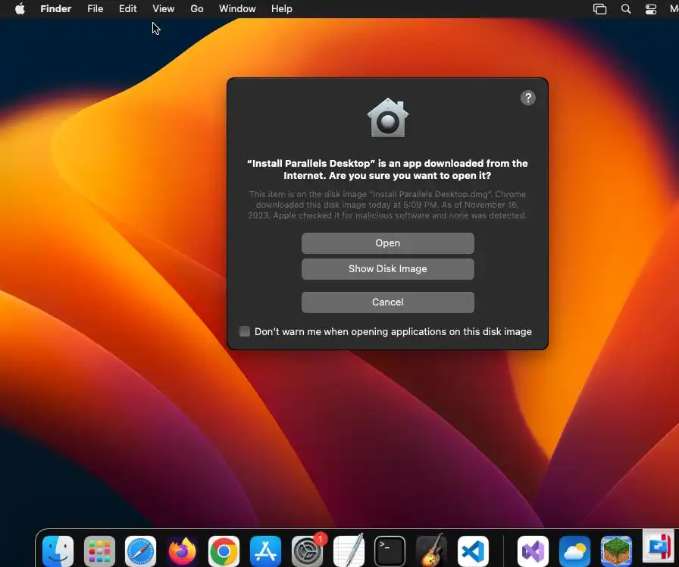Open the Go menu
The image size is (679, 567).
pyautogui.click(x=197, y=8)
